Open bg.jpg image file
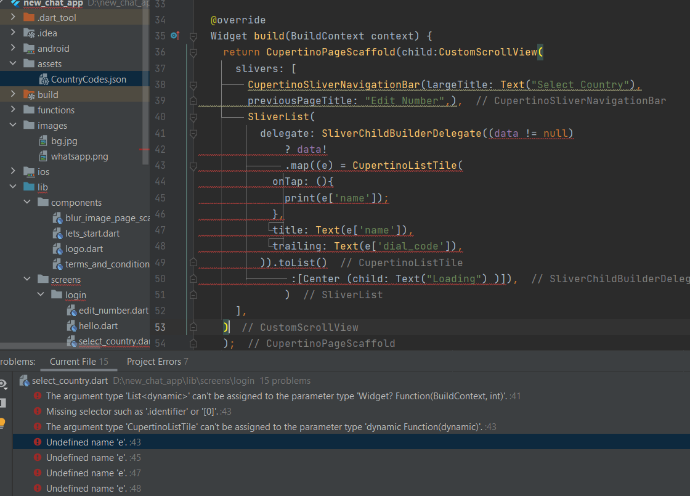Viewport: 690px width, 496px height. coord(64,141)
